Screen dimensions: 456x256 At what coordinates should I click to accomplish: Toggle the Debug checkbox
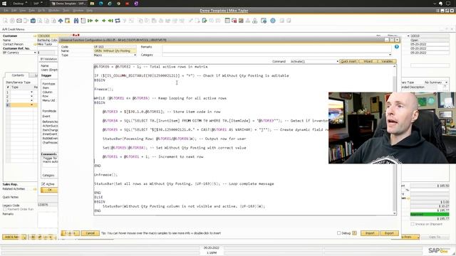[x=338, y=233]
